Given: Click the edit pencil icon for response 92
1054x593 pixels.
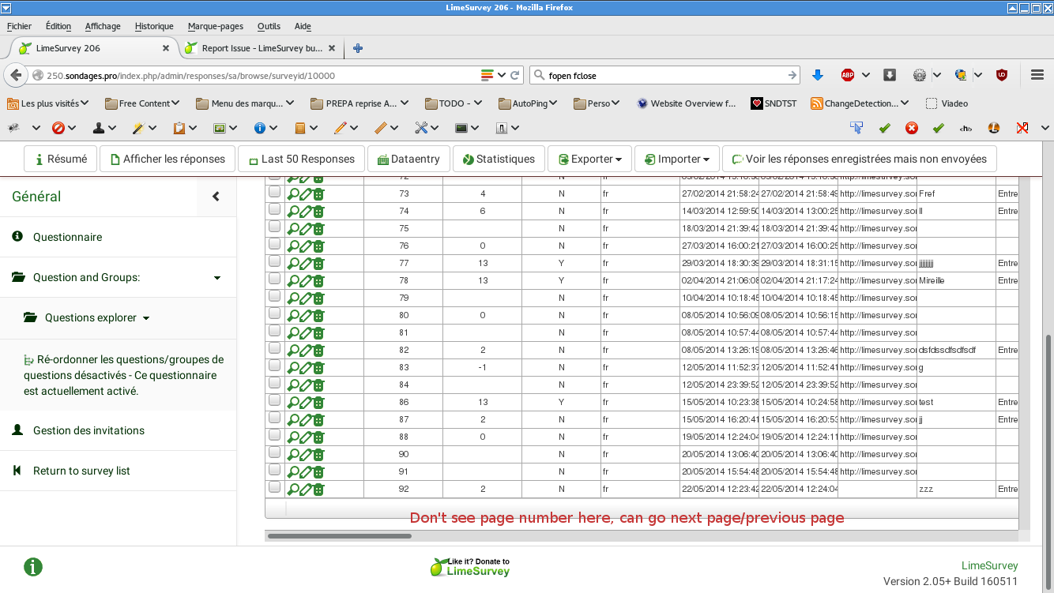Looking at the screenshot, I should pos(306,490).
